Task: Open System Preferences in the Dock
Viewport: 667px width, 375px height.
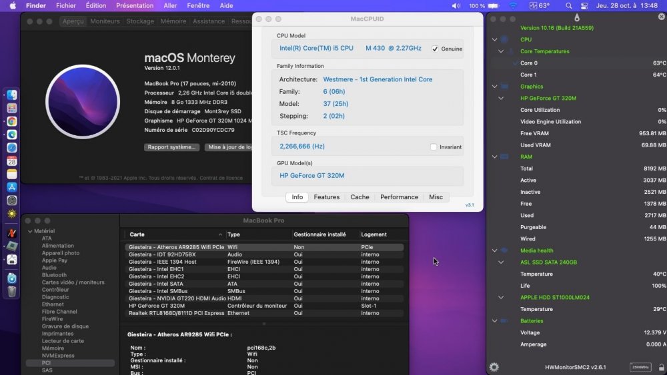Action: click(x=12, y=200)
